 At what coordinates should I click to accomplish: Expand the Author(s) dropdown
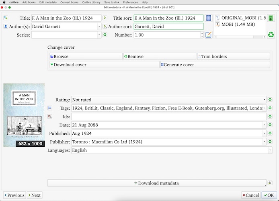(x=99, y=27)
